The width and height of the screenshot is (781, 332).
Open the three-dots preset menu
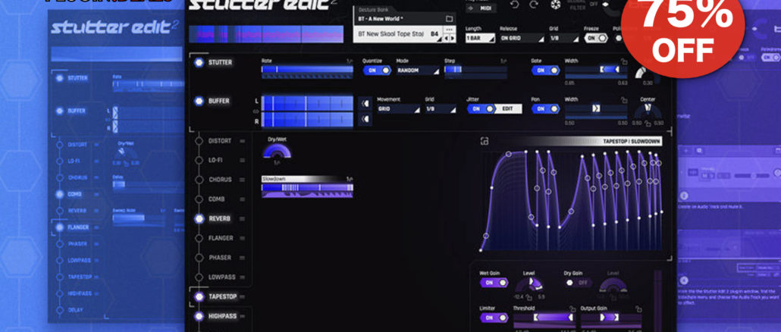[449, 30]
